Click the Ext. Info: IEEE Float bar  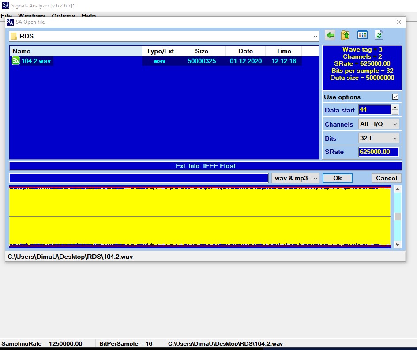(205, 166)
